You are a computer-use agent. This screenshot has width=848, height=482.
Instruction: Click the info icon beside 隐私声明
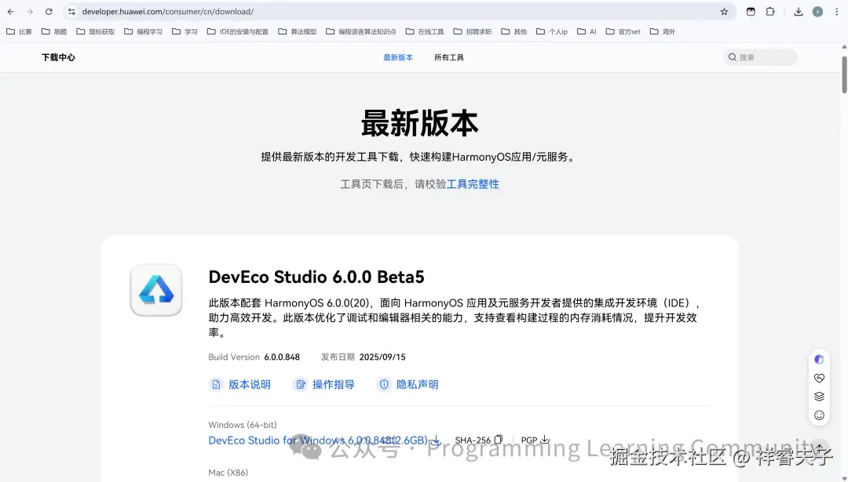point(384,384)
